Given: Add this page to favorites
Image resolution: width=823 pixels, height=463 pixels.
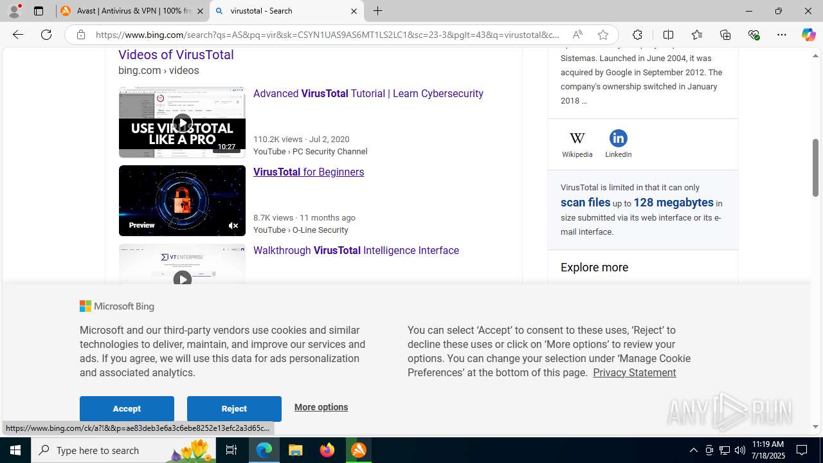Looking at the screenshot, I should pyautogui.click(x=602, y=35).
